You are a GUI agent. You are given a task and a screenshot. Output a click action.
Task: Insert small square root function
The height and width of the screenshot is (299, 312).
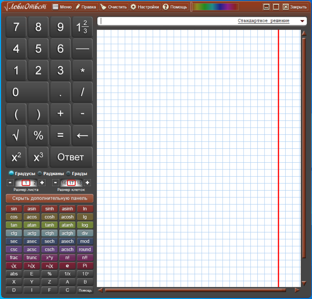(14, 266)
